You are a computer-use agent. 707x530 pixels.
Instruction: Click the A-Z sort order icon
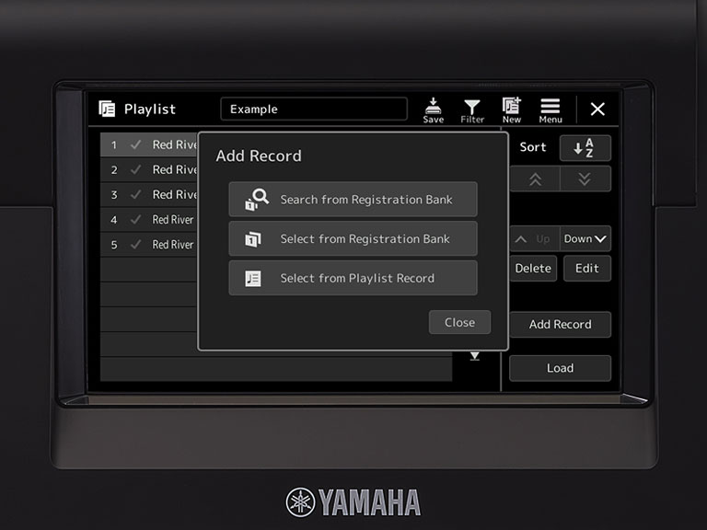[x=585, y=148]
